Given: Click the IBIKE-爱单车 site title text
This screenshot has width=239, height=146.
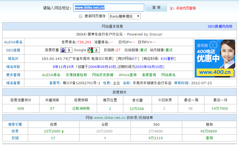Looking at the screenshot, I should point(119,34).
